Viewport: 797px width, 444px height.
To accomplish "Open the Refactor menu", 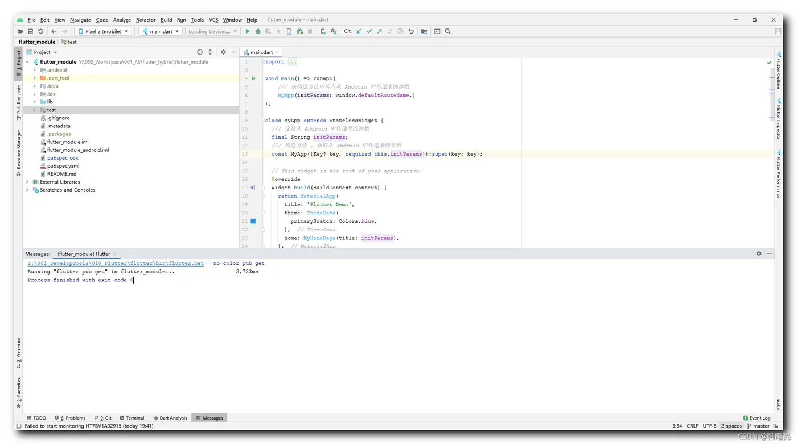I will click(x=146, y=19).
